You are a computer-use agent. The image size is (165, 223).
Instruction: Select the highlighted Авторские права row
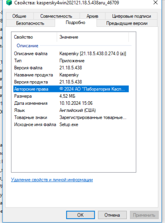pyautogui.click(x=71, y=89)
